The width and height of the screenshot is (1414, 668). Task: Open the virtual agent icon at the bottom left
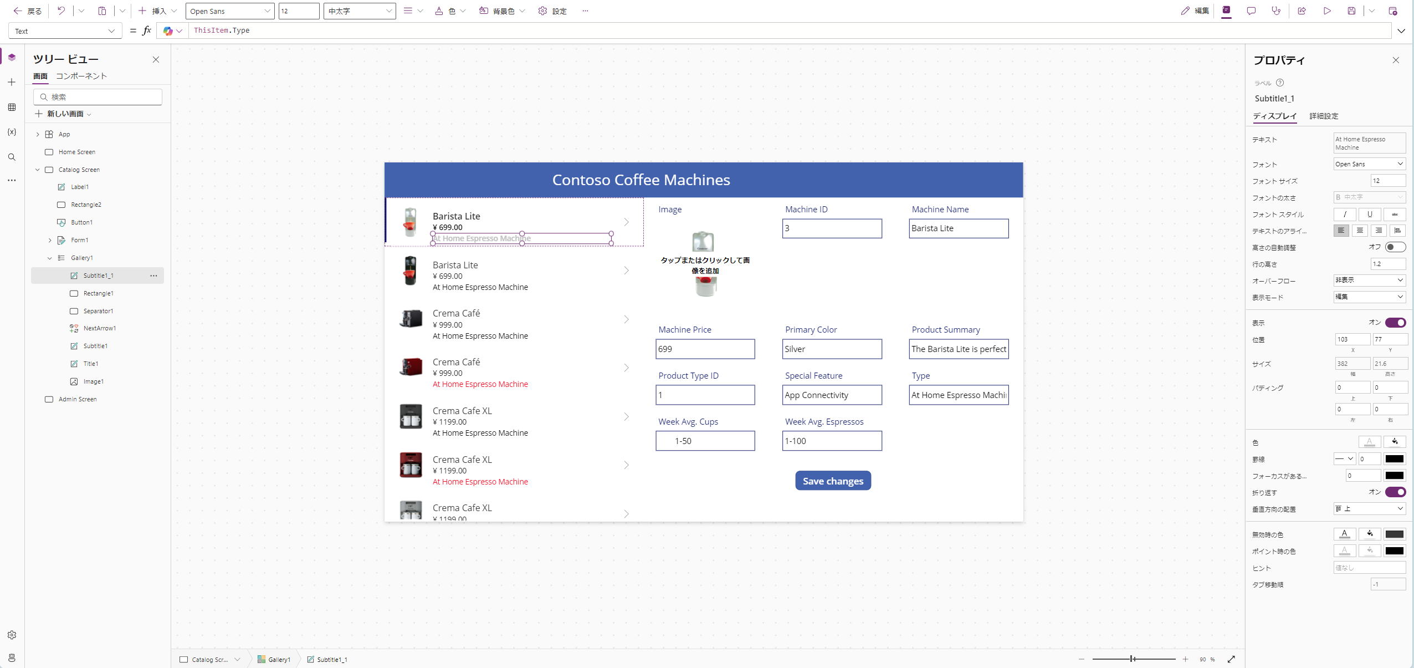pyautogui.click(x=12, y=657)
